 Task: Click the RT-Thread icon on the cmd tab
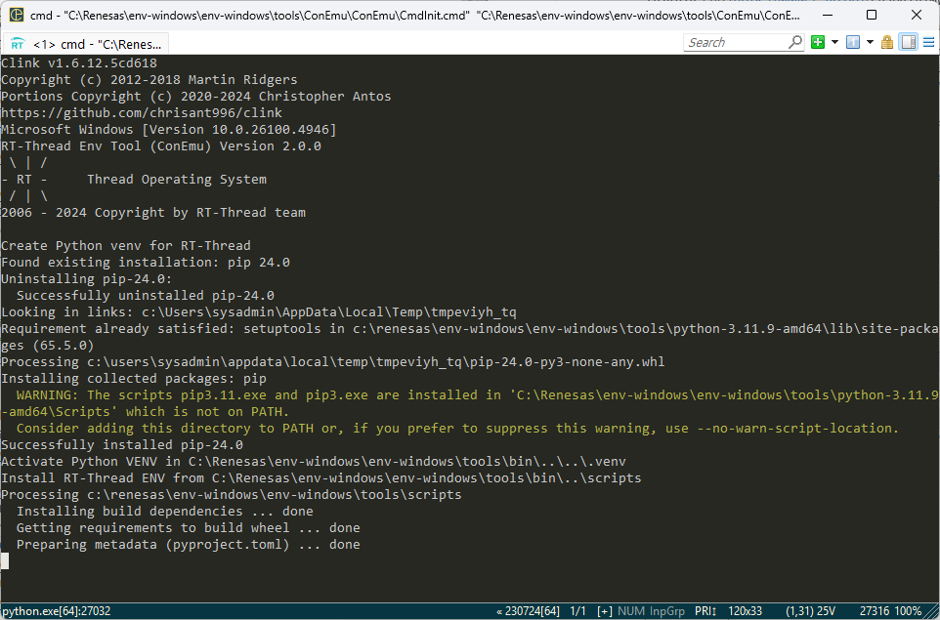click(x=18, y=43)
